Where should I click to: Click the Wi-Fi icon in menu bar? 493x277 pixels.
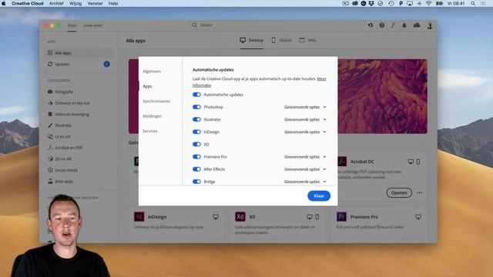point(428,3)
